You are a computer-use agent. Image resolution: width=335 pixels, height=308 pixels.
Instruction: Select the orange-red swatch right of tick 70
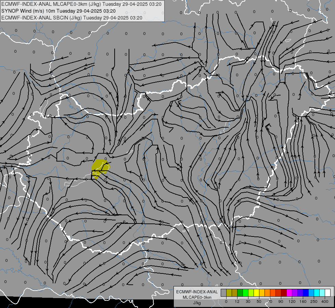click(x=273, y=293)
